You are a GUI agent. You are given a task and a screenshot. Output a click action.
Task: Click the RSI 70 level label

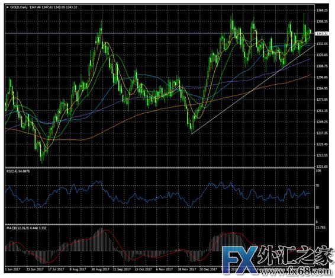tap(318, 186)
